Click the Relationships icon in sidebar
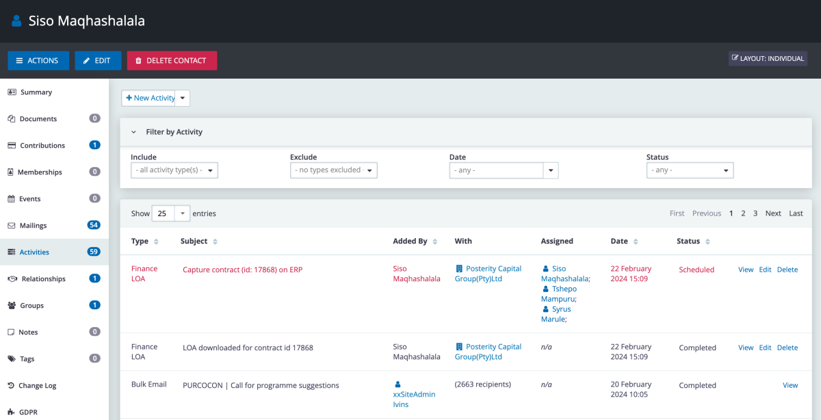The height and width of the screenshot is (420, 821). [14, 278]
